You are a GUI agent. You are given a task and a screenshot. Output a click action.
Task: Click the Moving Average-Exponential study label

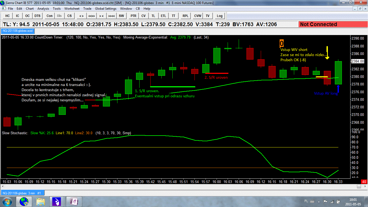[145, 37]
